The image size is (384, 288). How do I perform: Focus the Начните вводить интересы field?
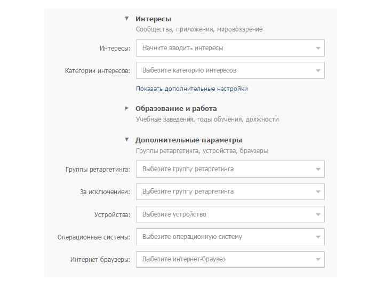(224, 48)
